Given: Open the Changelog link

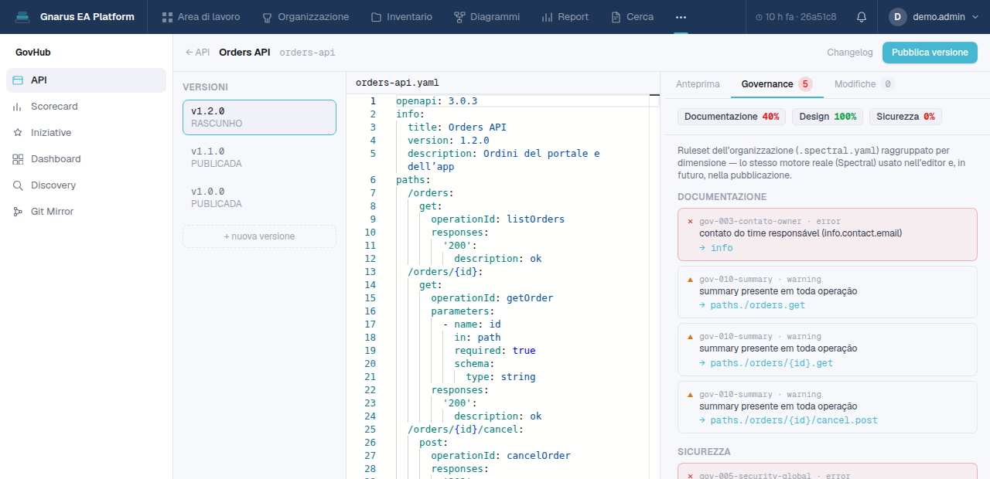Looking at the screenshot, I should tap(850, 53).
